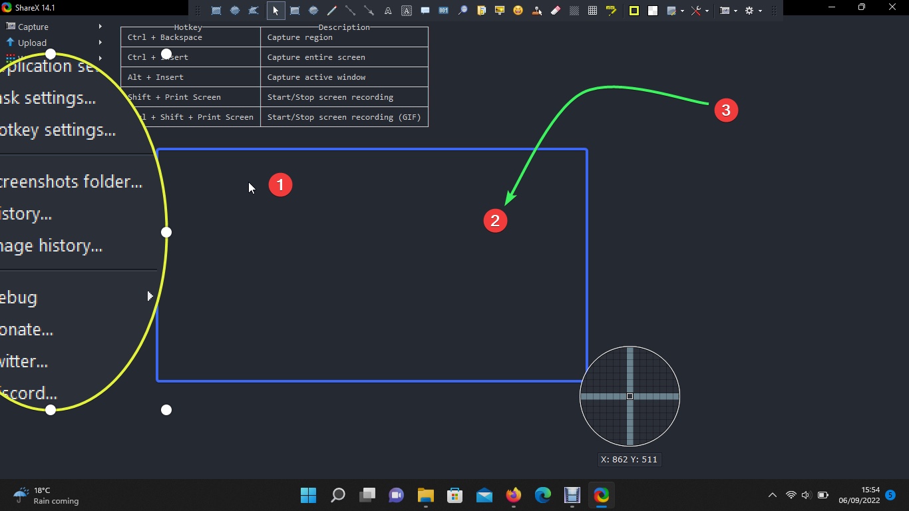Select the speech balloon tool
This screenshot has height=511, width=909.
[x=425, y=11]
